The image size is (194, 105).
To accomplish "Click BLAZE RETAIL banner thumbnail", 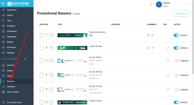I will coord(72,75).
